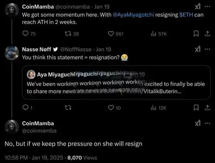
Task: Bookmark Nasse Nøff's tweet
Action: click(196, 108)
